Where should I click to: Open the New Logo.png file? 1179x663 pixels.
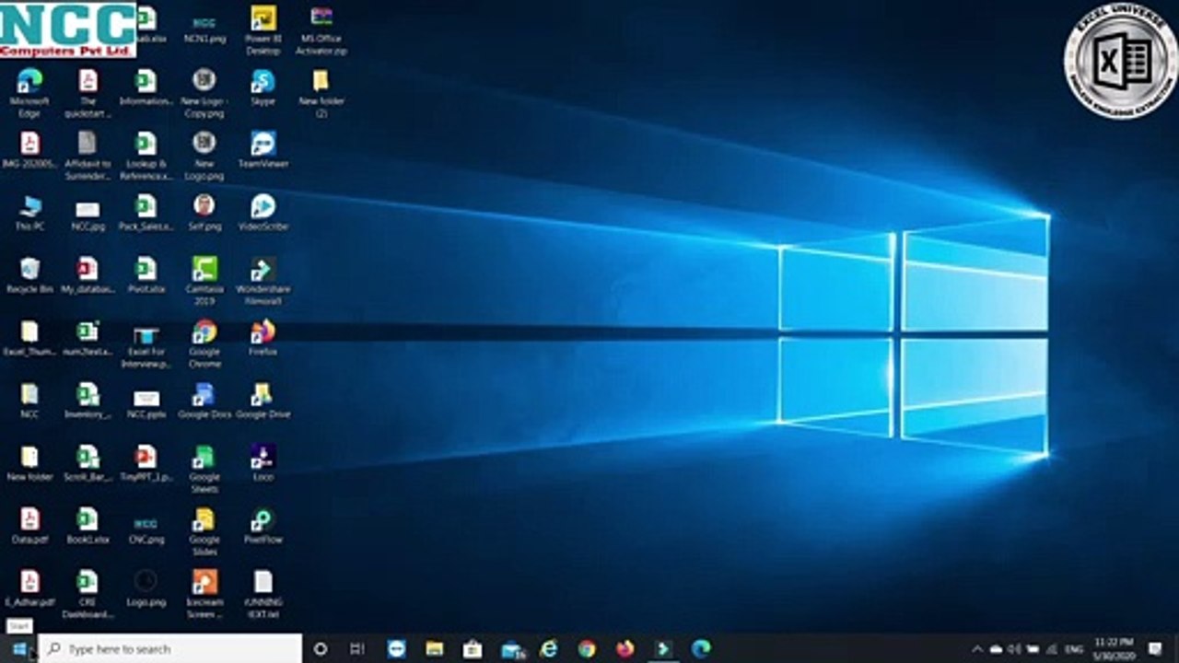(204, 155)
